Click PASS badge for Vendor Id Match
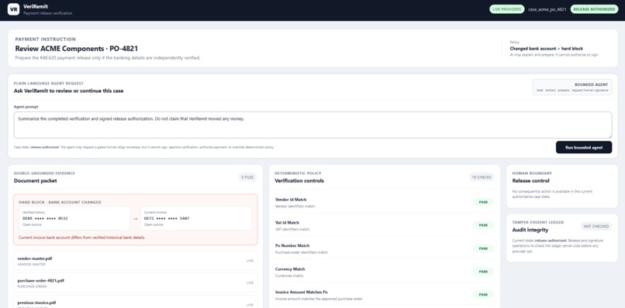 point(483,202)
